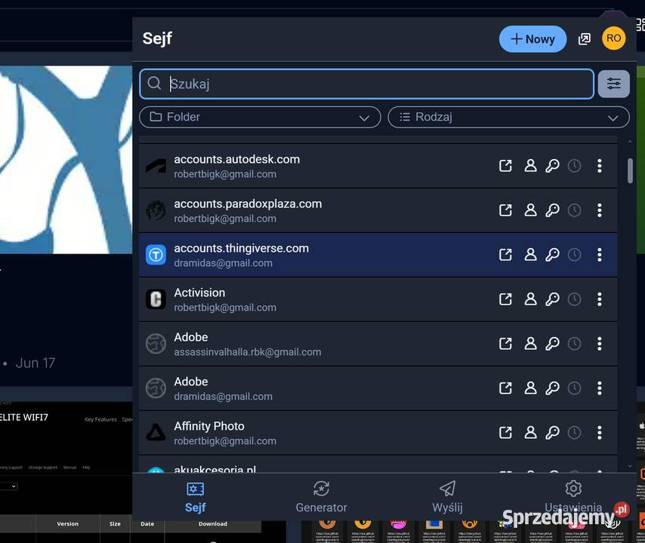The width and height of the screenshot is (645, 543).
Task: Copy username for Adobe dramidas entry
Action: [530, 388]
